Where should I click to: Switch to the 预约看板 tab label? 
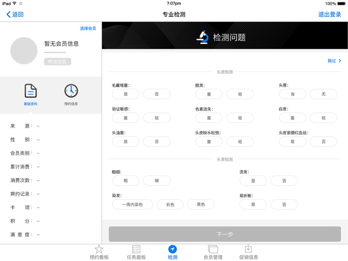[x=99, y=257]
